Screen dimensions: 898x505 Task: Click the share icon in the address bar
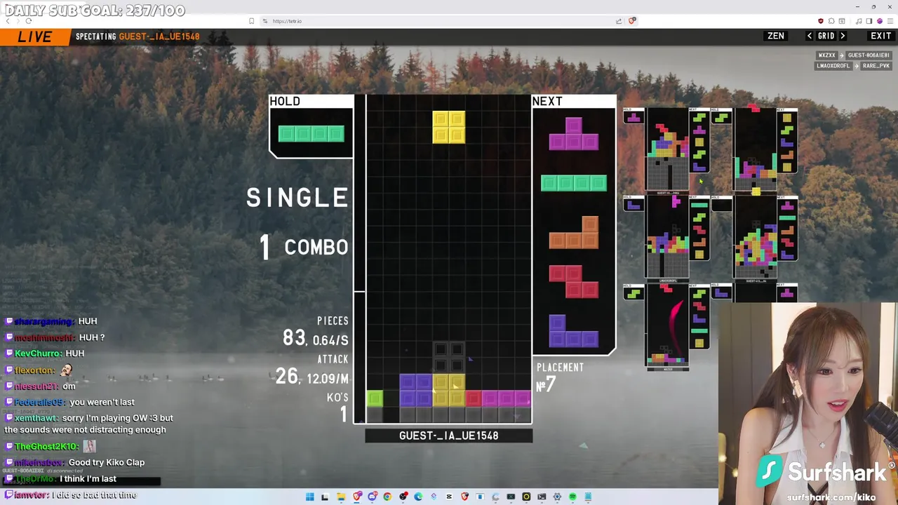point(619,21)
